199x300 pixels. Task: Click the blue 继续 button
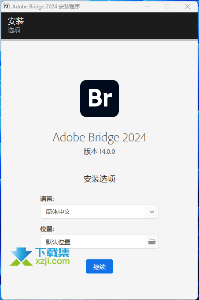coord(99,266)
